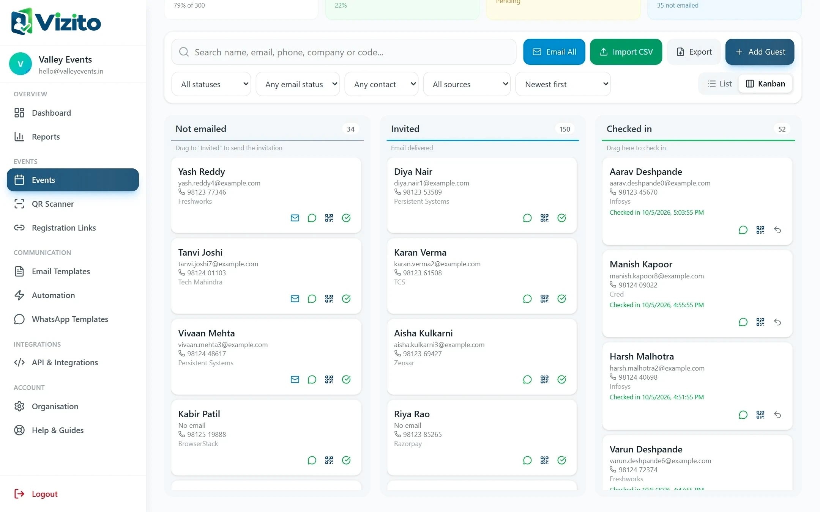Open WhatsApp Templates page
The image size is (820, 512).
[x=73, y=319]
